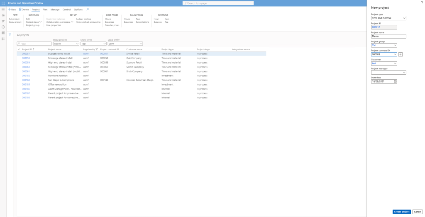Sort by Project stage column header
The image size is (425, 217).
[x=203, y=49]
